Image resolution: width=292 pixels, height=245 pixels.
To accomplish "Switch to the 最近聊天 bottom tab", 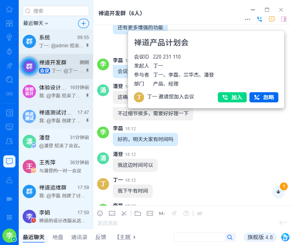I will [34, 237].
